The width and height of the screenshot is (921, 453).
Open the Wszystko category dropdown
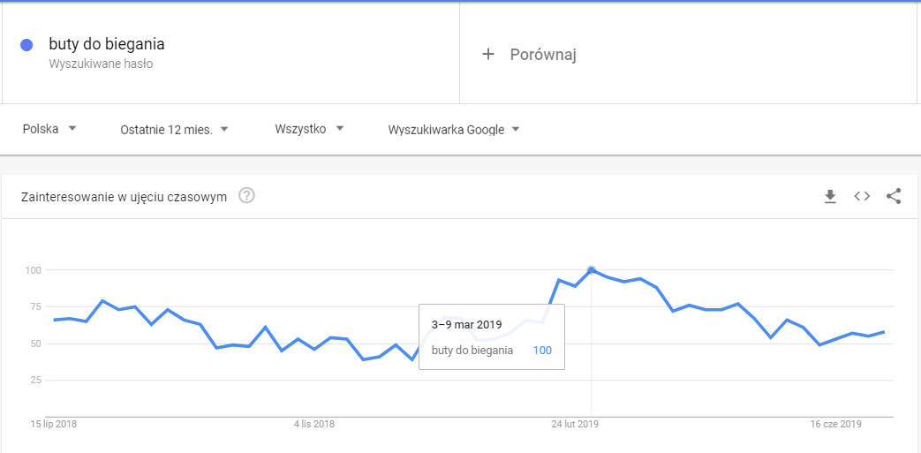click(308, 129)
